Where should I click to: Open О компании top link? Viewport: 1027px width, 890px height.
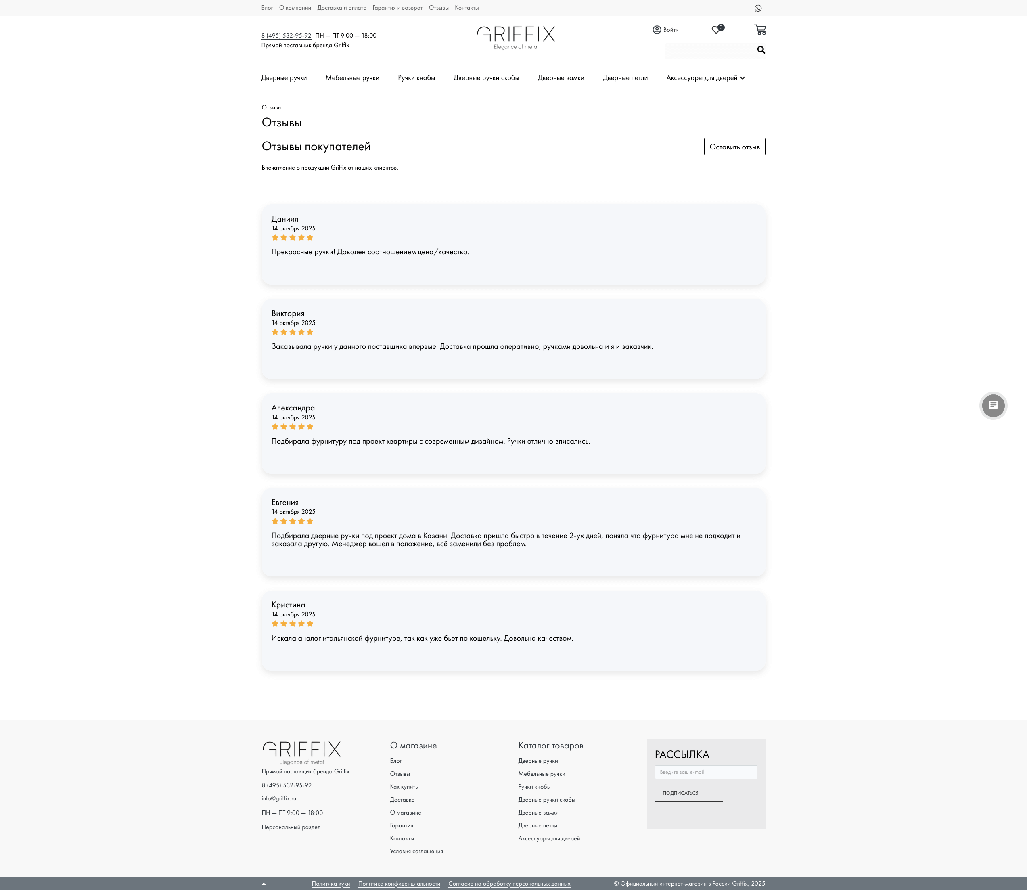click(x=295, y=8)
